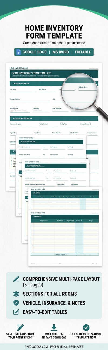The image size is (108, 350).
Task: Click the (5+ pages) text
Action: coord(33,284)
